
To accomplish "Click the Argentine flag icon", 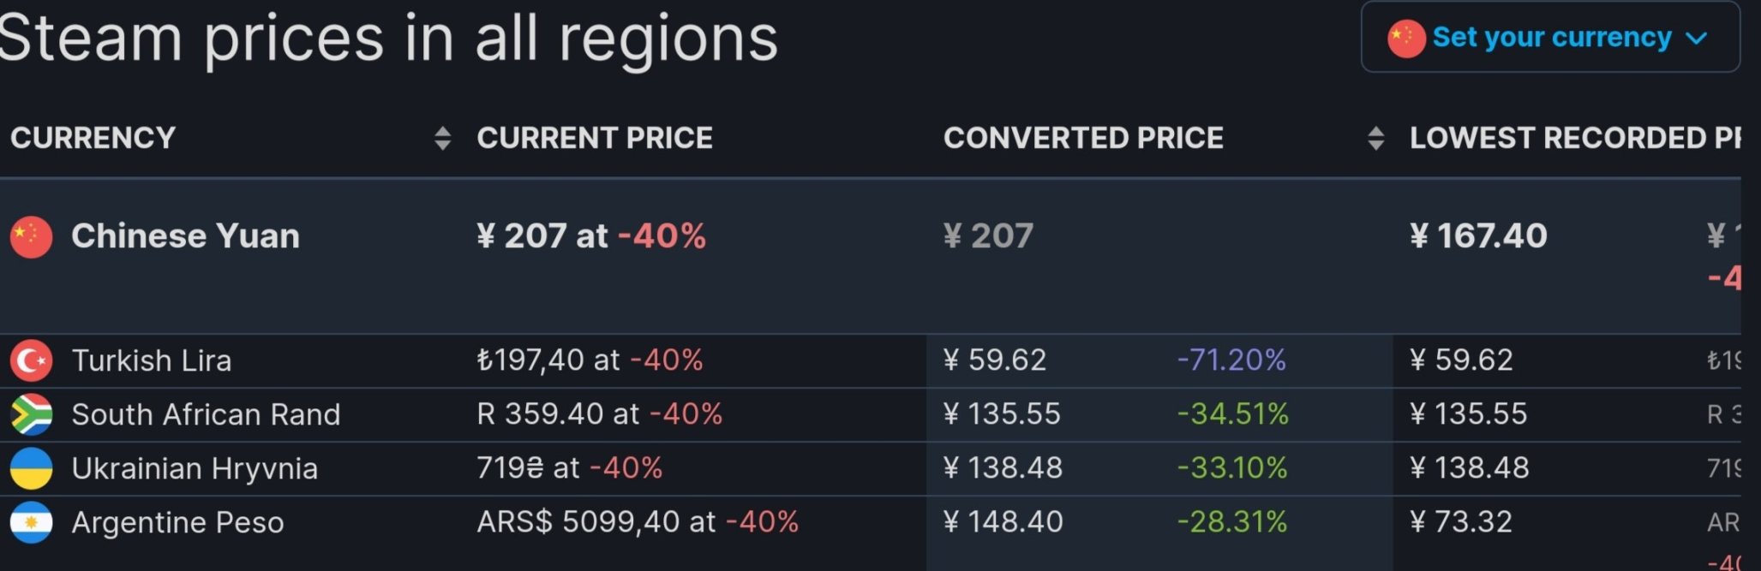I will [x=31, y=522].
